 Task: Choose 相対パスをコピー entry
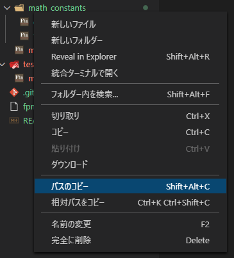[x=130, y=202]
